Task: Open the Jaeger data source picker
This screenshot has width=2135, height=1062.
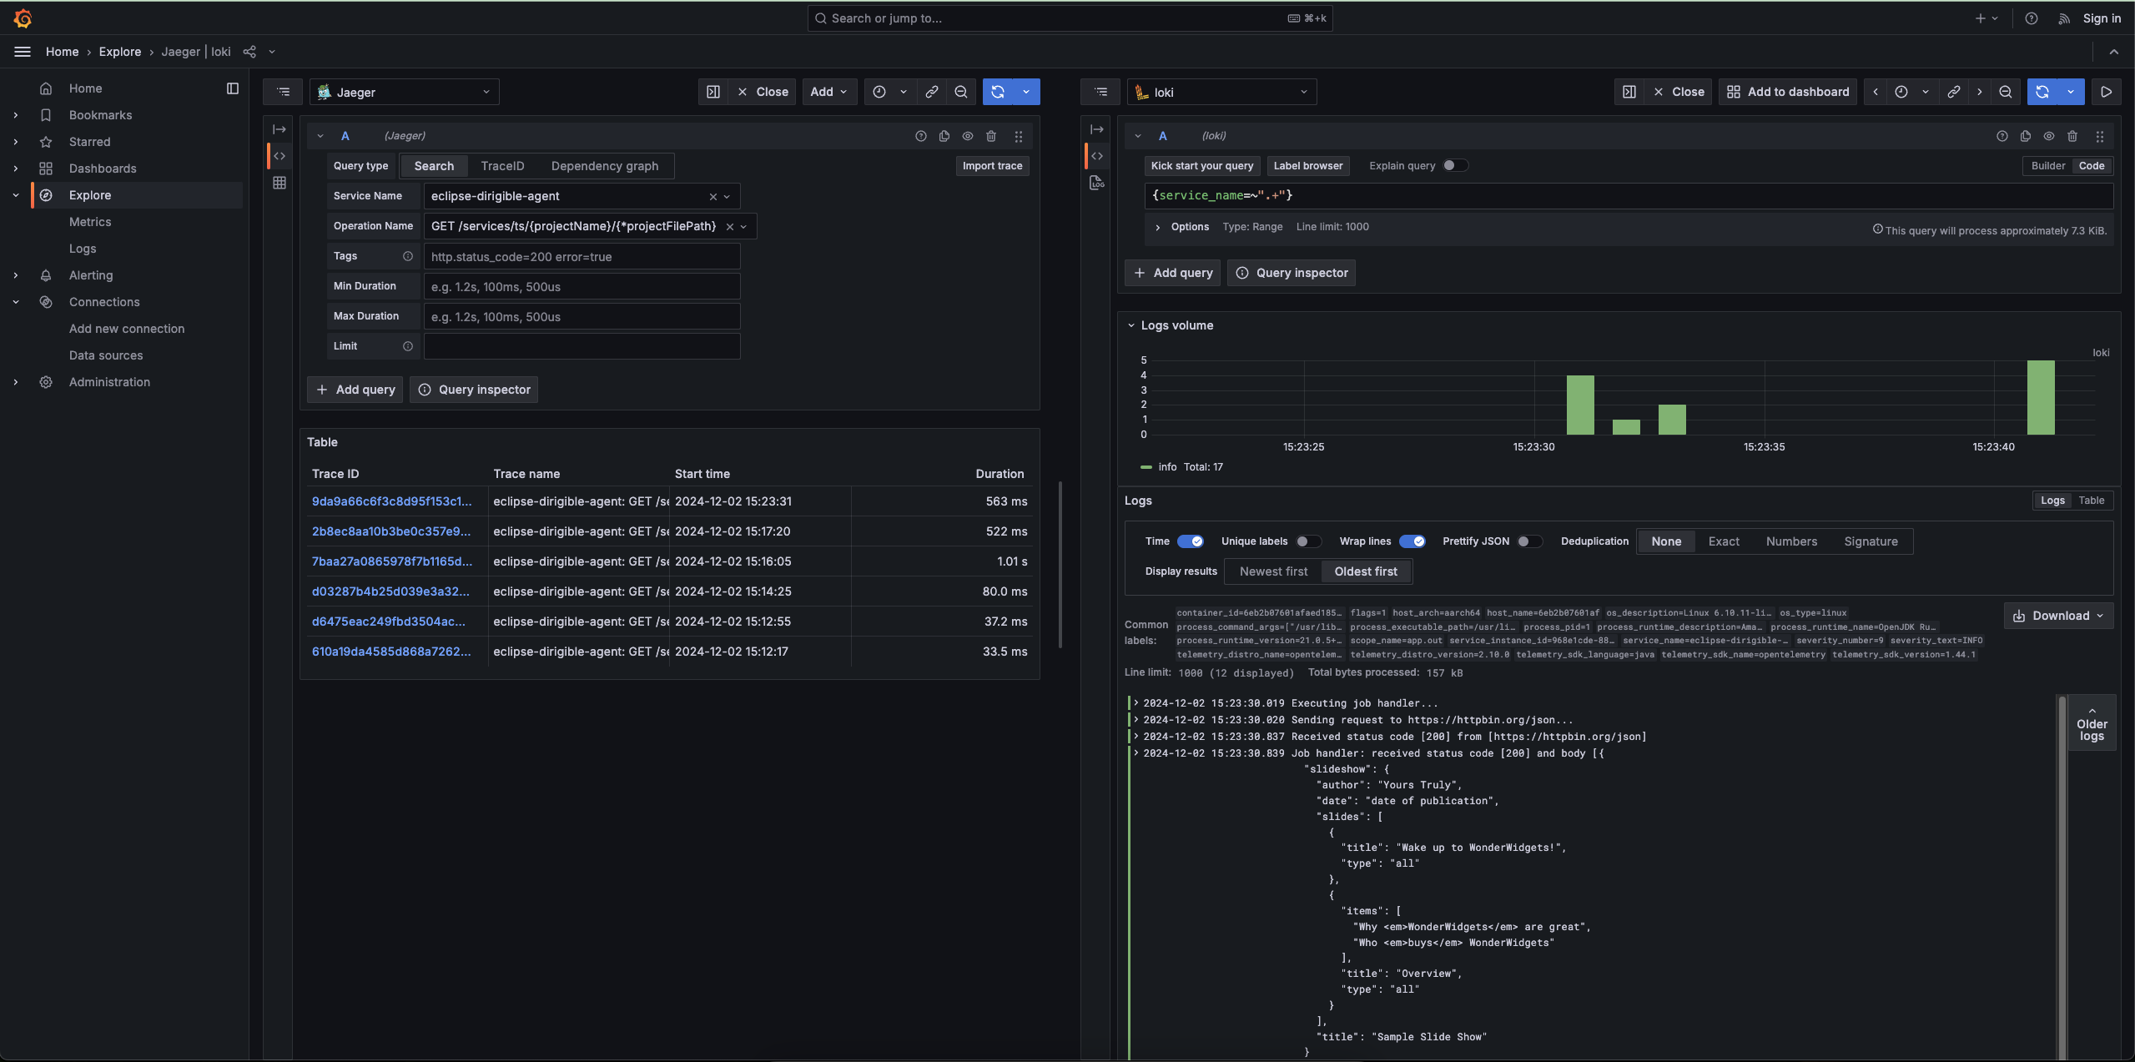Action: click(x=405, y=92)
